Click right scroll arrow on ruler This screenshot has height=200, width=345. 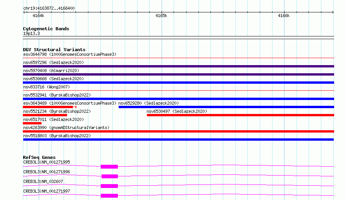[x=333, y=12]
